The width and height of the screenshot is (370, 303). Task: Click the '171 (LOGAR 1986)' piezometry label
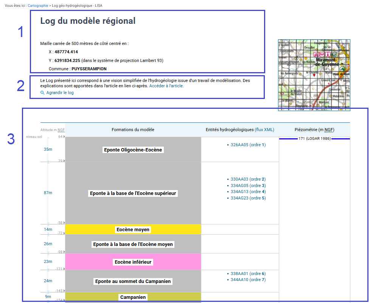314,139
